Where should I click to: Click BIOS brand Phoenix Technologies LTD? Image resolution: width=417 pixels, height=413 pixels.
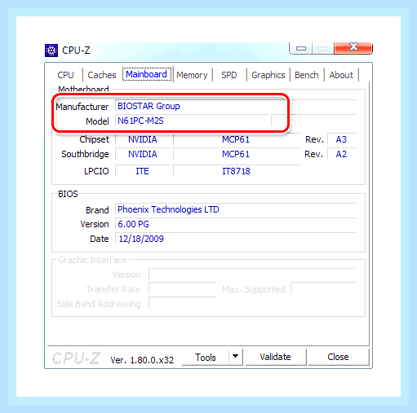168,209
